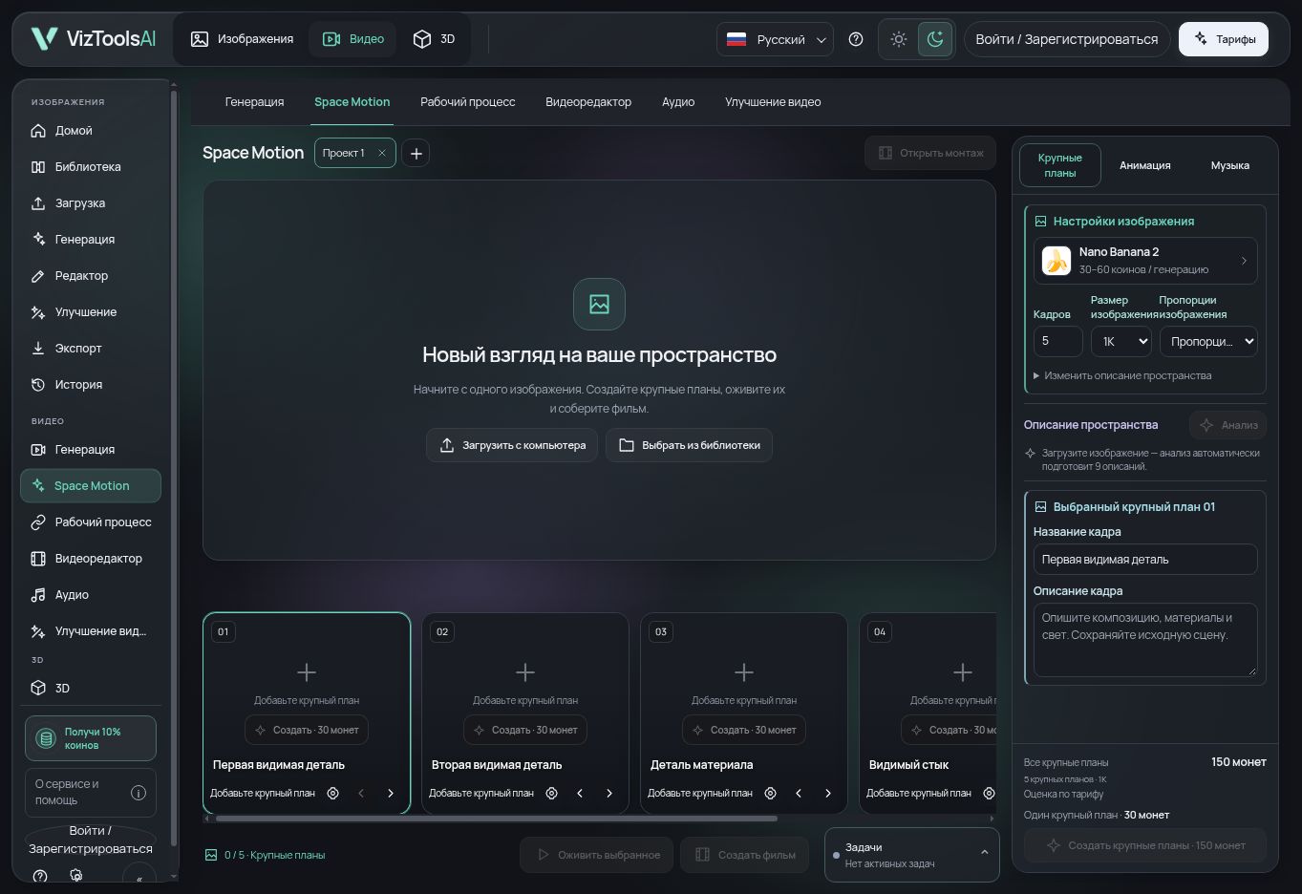Open the Тарифы button
The image size is (1302, 894).
pyautogui.click(x=1224, y=39)
